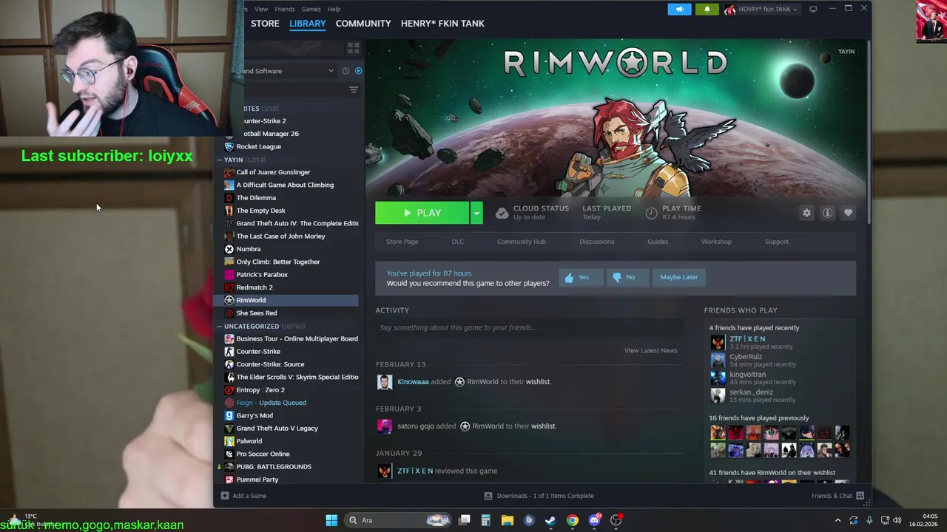Switch Steam to Big Picture mode
Screen dimensions: 947x532
pyautogui.click(x=813, y=9)
